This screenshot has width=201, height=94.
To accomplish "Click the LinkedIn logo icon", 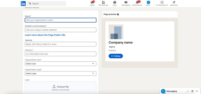I will (x=23, y=4).
